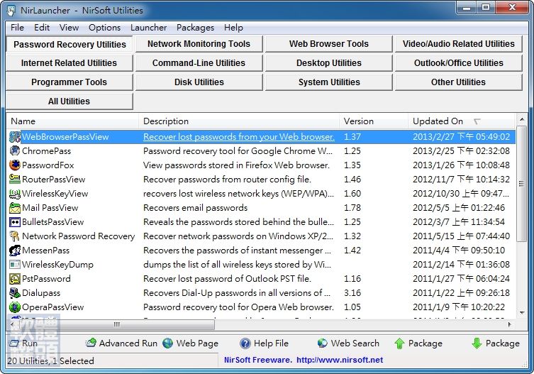
Task: Click the ChromePass row icon
Action: pos(15,150)
